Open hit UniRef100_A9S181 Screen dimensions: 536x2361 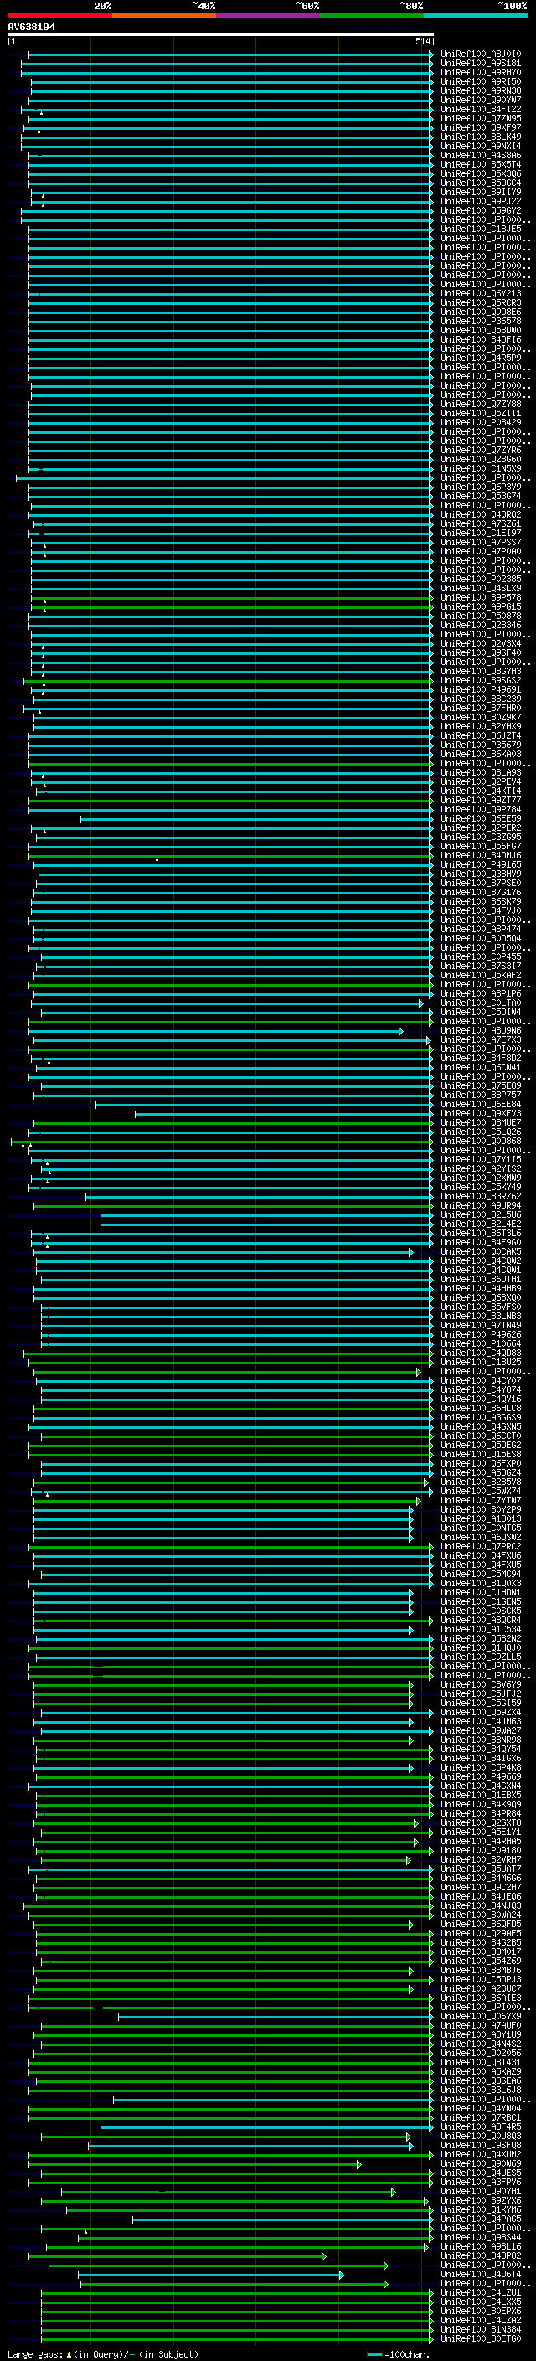pyautogui.click(x=481, y=64)
